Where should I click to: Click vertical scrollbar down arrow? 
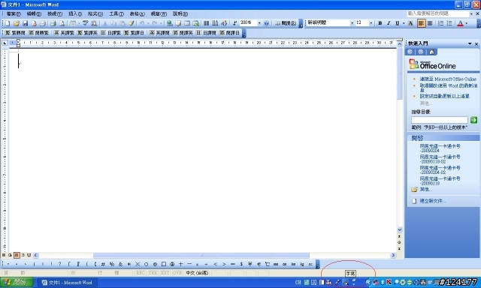point(399,229)
